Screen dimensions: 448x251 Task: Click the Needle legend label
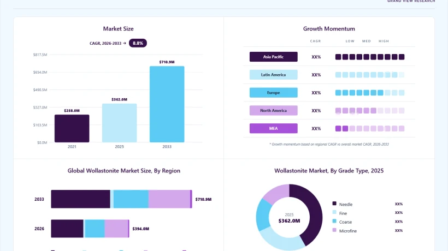pyautogui.click(x=346, y=204)
